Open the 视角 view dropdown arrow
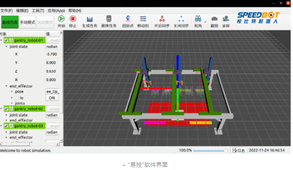This screenshot has height=170, width=293. 205,22
